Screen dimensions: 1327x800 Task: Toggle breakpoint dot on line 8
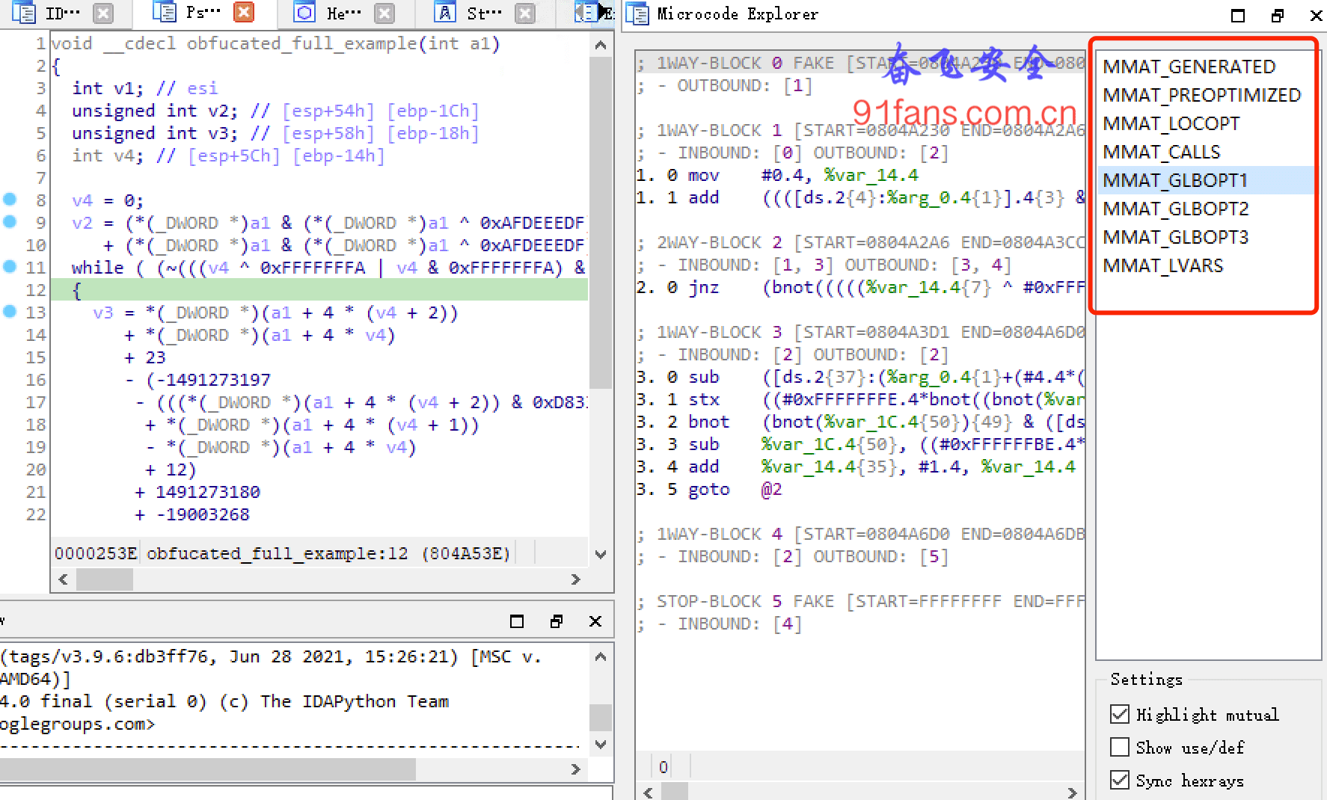point(10,199)
